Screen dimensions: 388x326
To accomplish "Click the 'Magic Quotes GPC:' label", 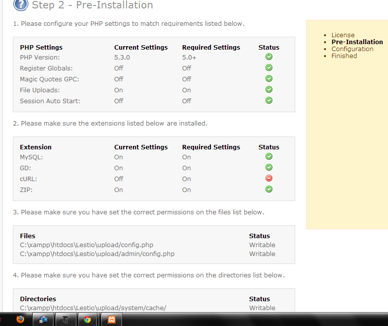I will [50, 79].
